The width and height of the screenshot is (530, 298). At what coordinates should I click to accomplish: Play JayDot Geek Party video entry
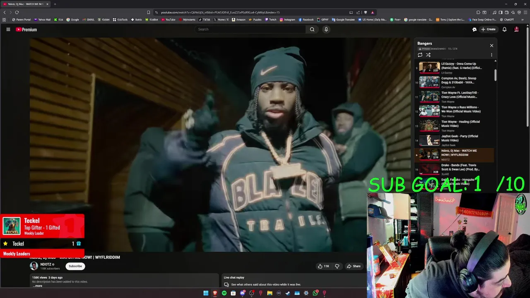pyautogui.click(x=455, y=140)
